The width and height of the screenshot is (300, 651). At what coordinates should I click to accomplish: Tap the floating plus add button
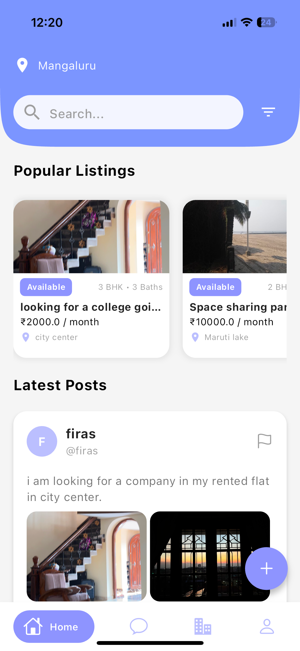coord(266,568)
